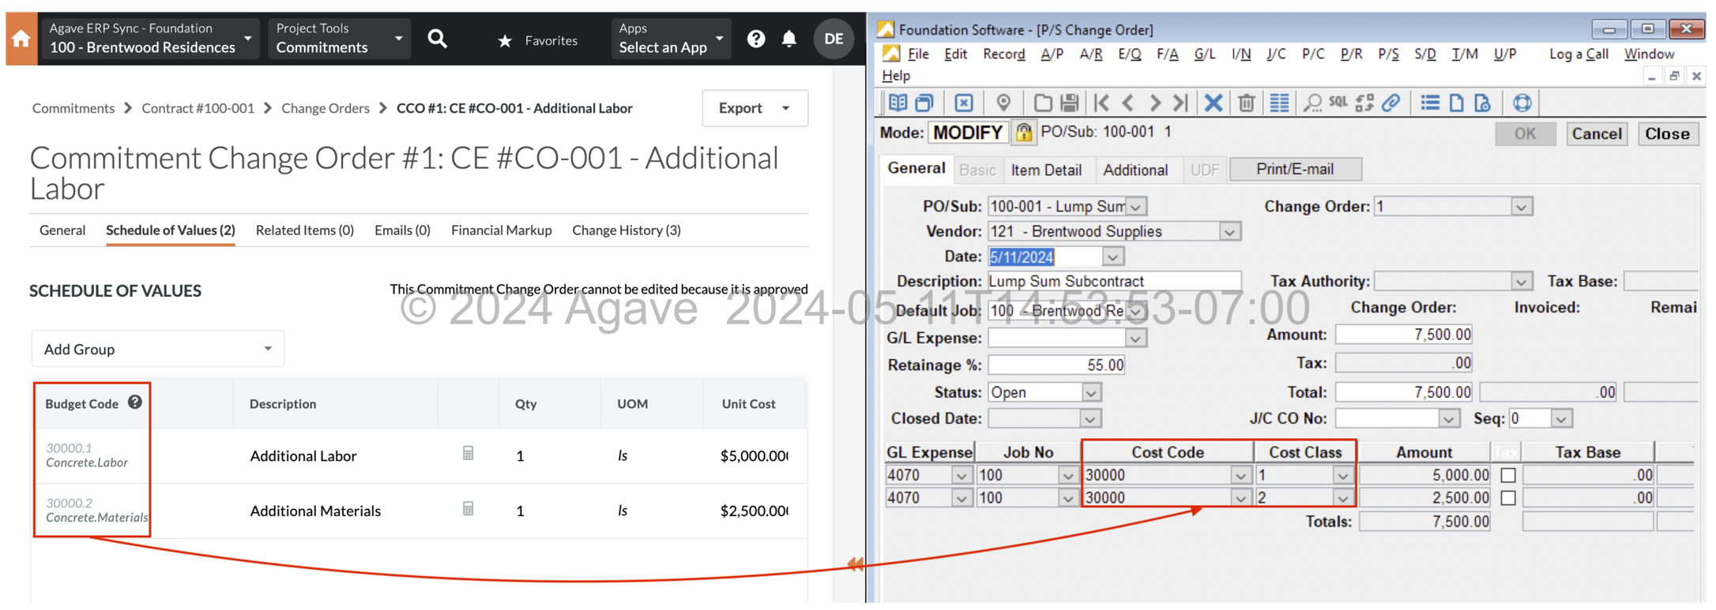The width and height of the screenshot is (1716, 610).
Task: Click the cascade windows toolbar icon
Action: (x=924, y=103)
